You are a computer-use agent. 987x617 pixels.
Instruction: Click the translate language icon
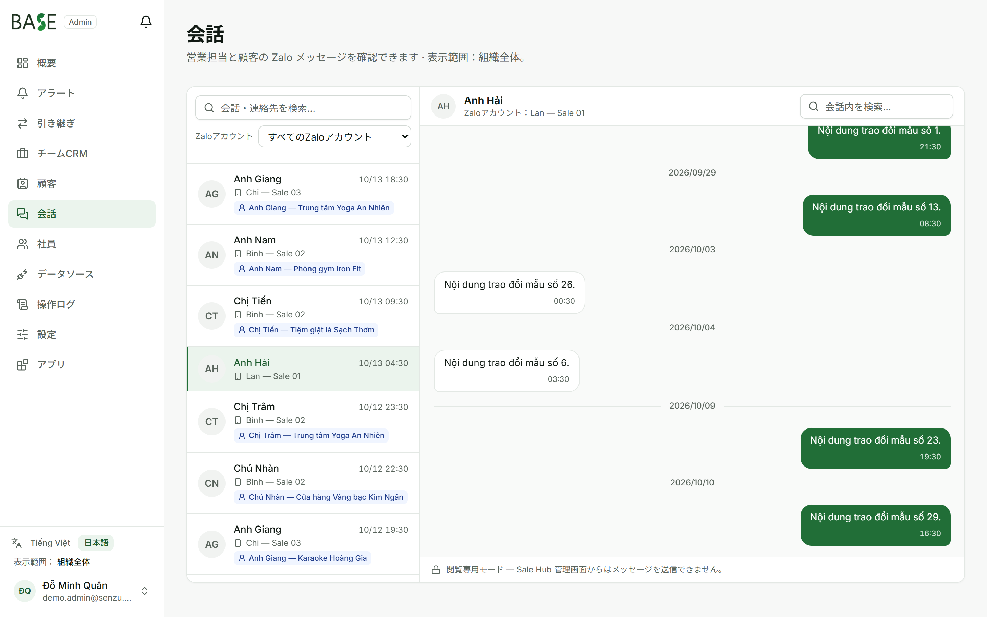16,543
